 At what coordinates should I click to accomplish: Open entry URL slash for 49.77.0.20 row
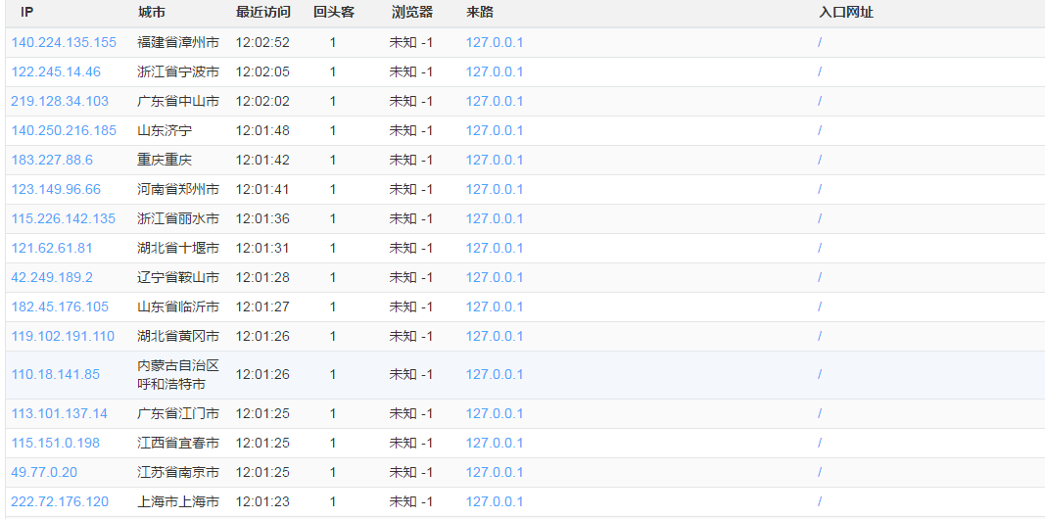[820, 472]
